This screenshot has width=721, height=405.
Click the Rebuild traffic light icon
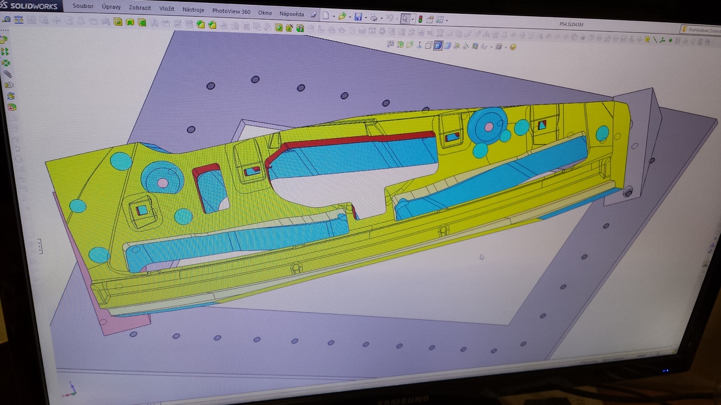pyautogui.click(x=420, y=19)
